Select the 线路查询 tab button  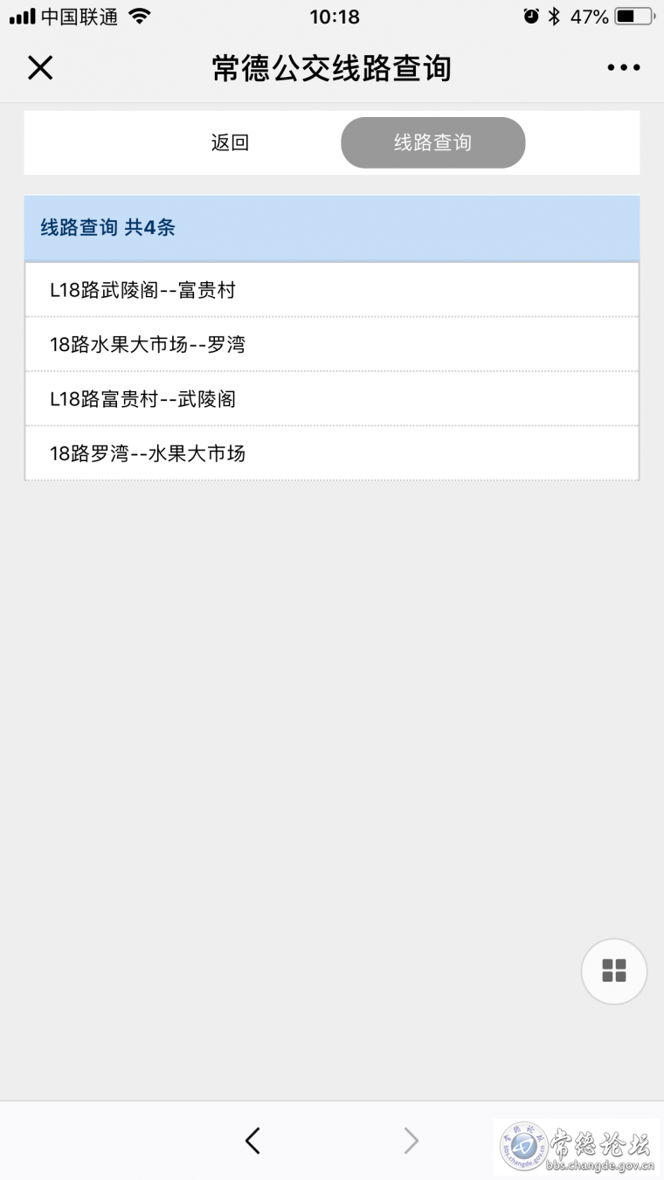432,142
